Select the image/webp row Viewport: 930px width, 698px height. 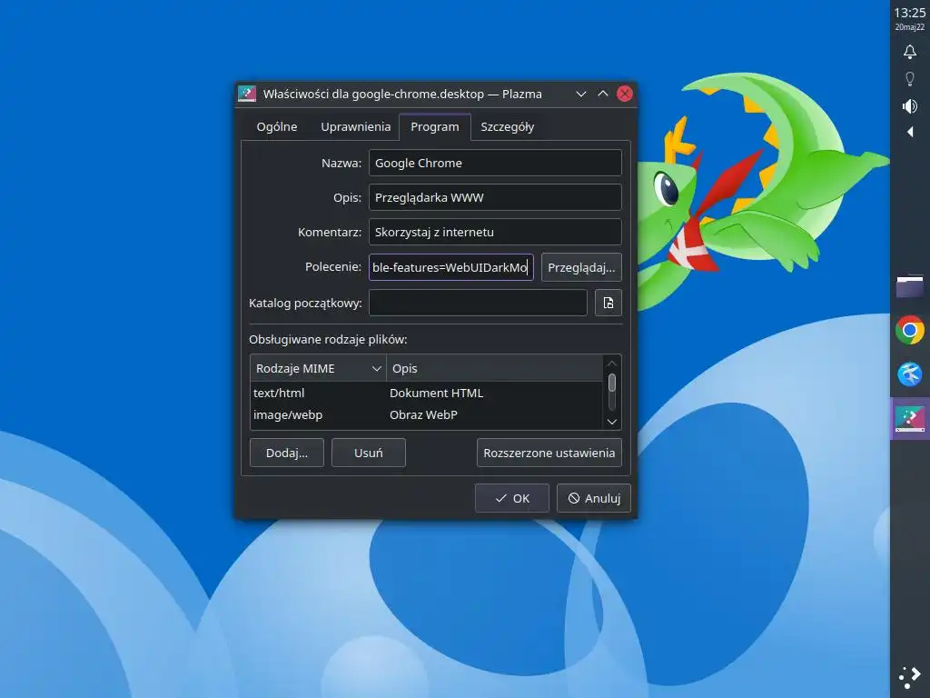click(x=427, y=414)
